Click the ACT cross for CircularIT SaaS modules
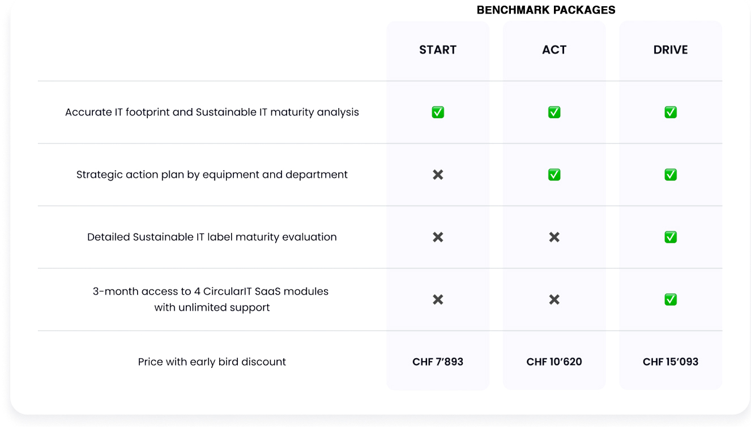This screenshot has height=434, width=751. (x=554, y=299)
